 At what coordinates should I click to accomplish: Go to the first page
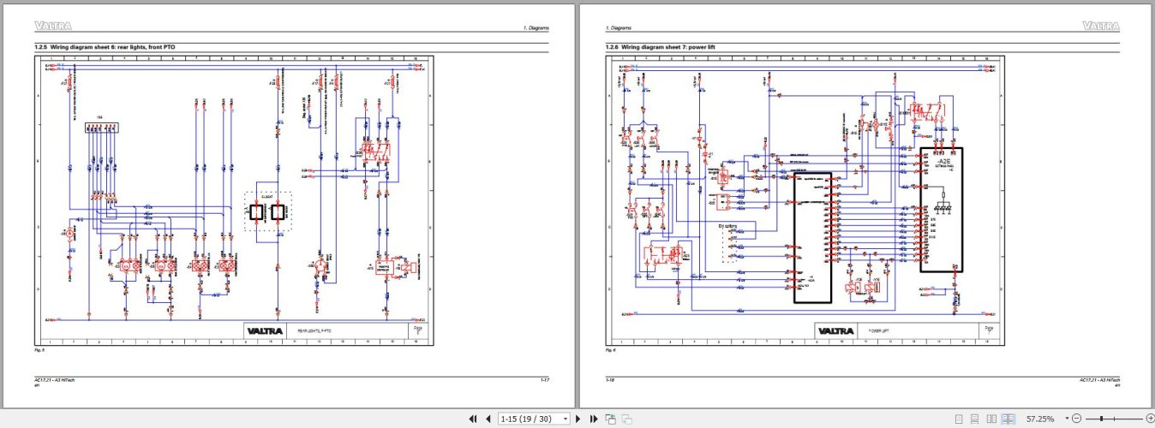click(x=472, y=419)
